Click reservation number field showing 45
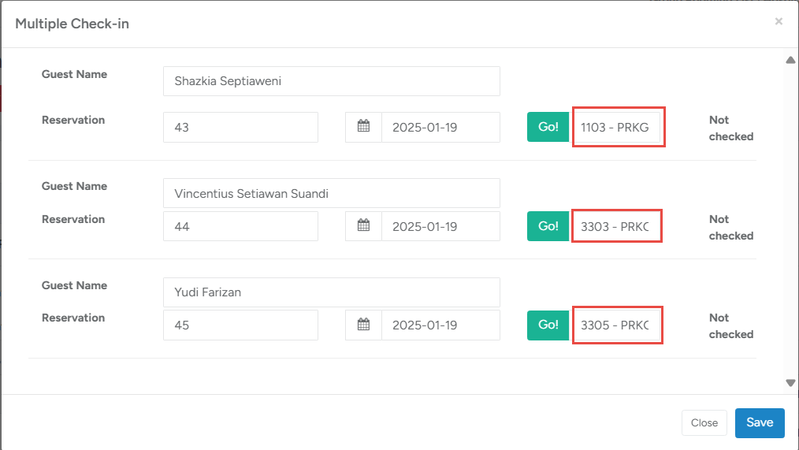The image size is (799, 450). point(240,325)
